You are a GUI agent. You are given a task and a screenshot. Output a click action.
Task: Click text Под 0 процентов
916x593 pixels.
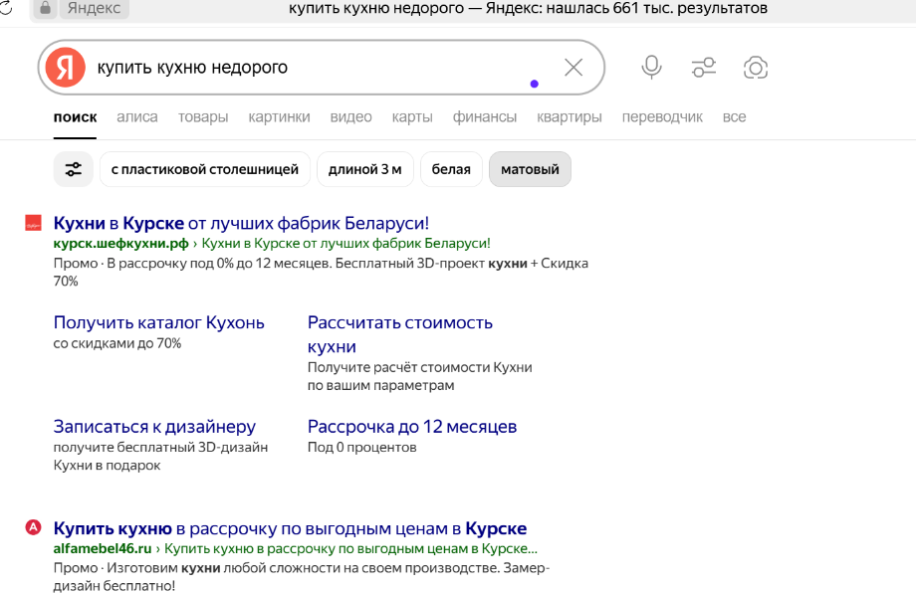pos(362,447)
